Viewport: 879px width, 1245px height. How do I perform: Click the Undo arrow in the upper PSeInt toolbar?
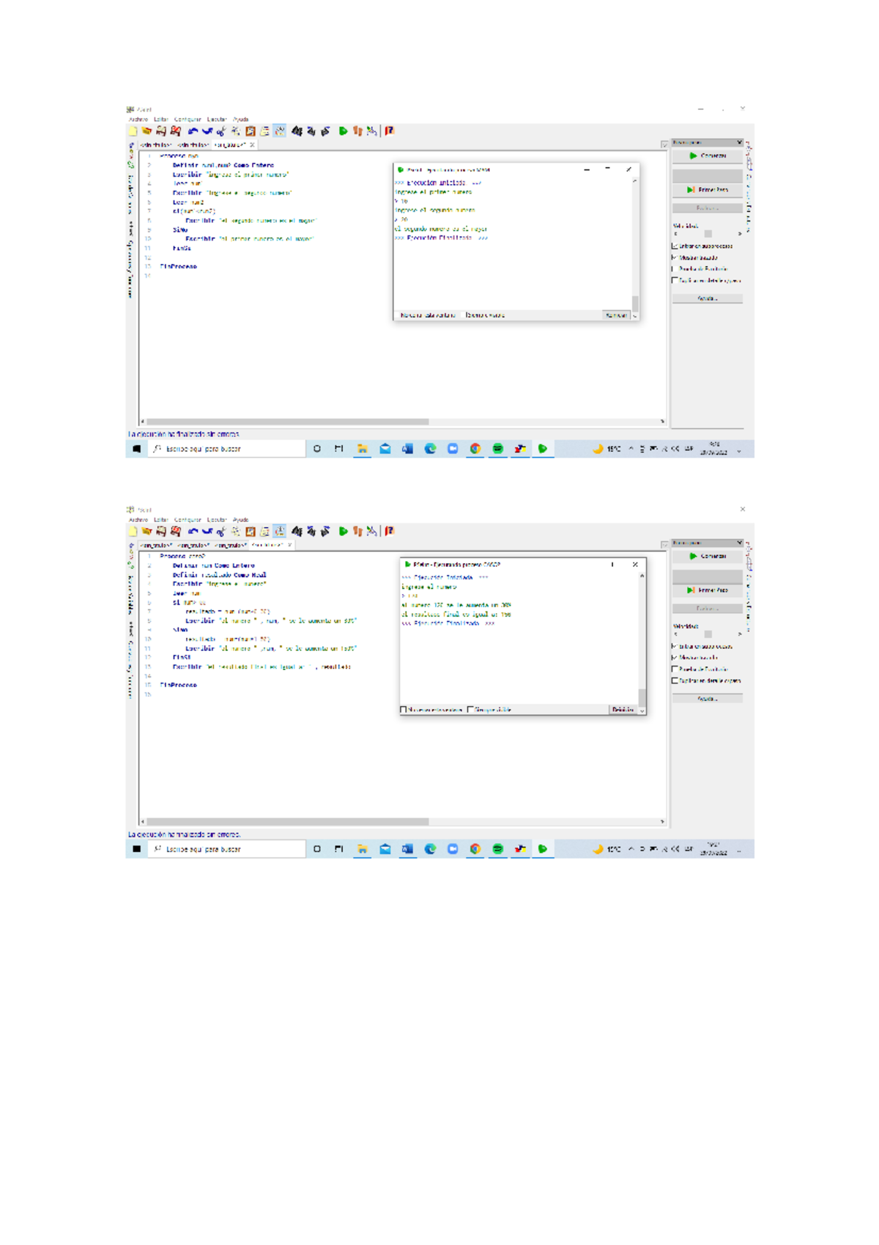click(x=193, y=131)
